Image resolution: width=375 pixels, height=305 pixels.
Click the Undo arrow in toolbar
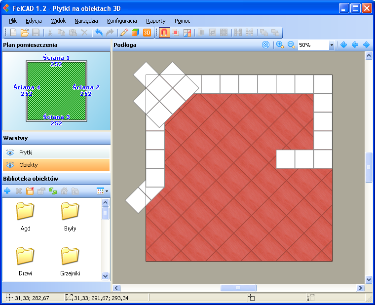[99, 33]
